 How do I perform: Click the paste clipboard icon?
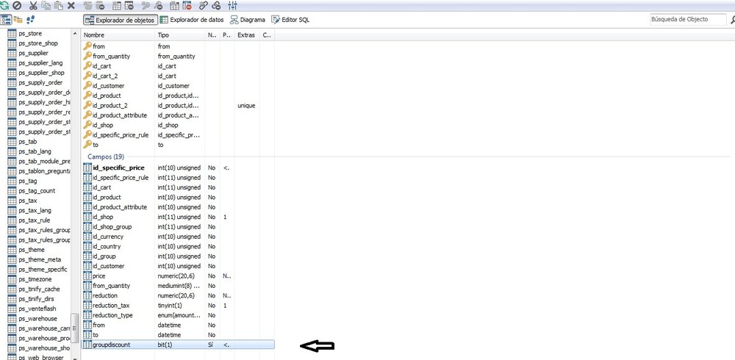[59, 6]
